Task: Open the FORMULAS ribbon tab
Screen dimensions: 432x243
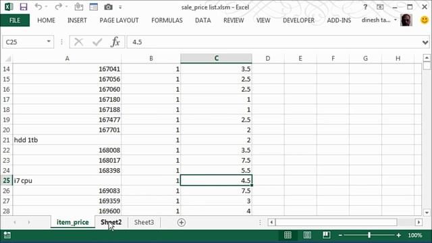Action: coord(167,20)
